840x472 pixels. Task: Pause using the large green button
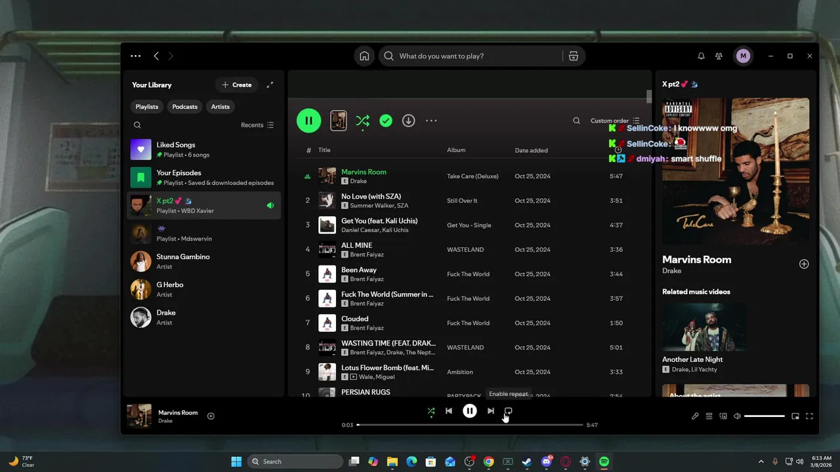click(x=308, y=121)
